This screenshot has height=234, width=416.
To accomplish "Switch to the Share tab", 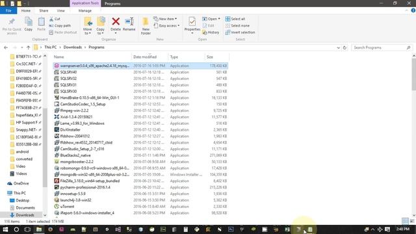I will click(44, 10).
